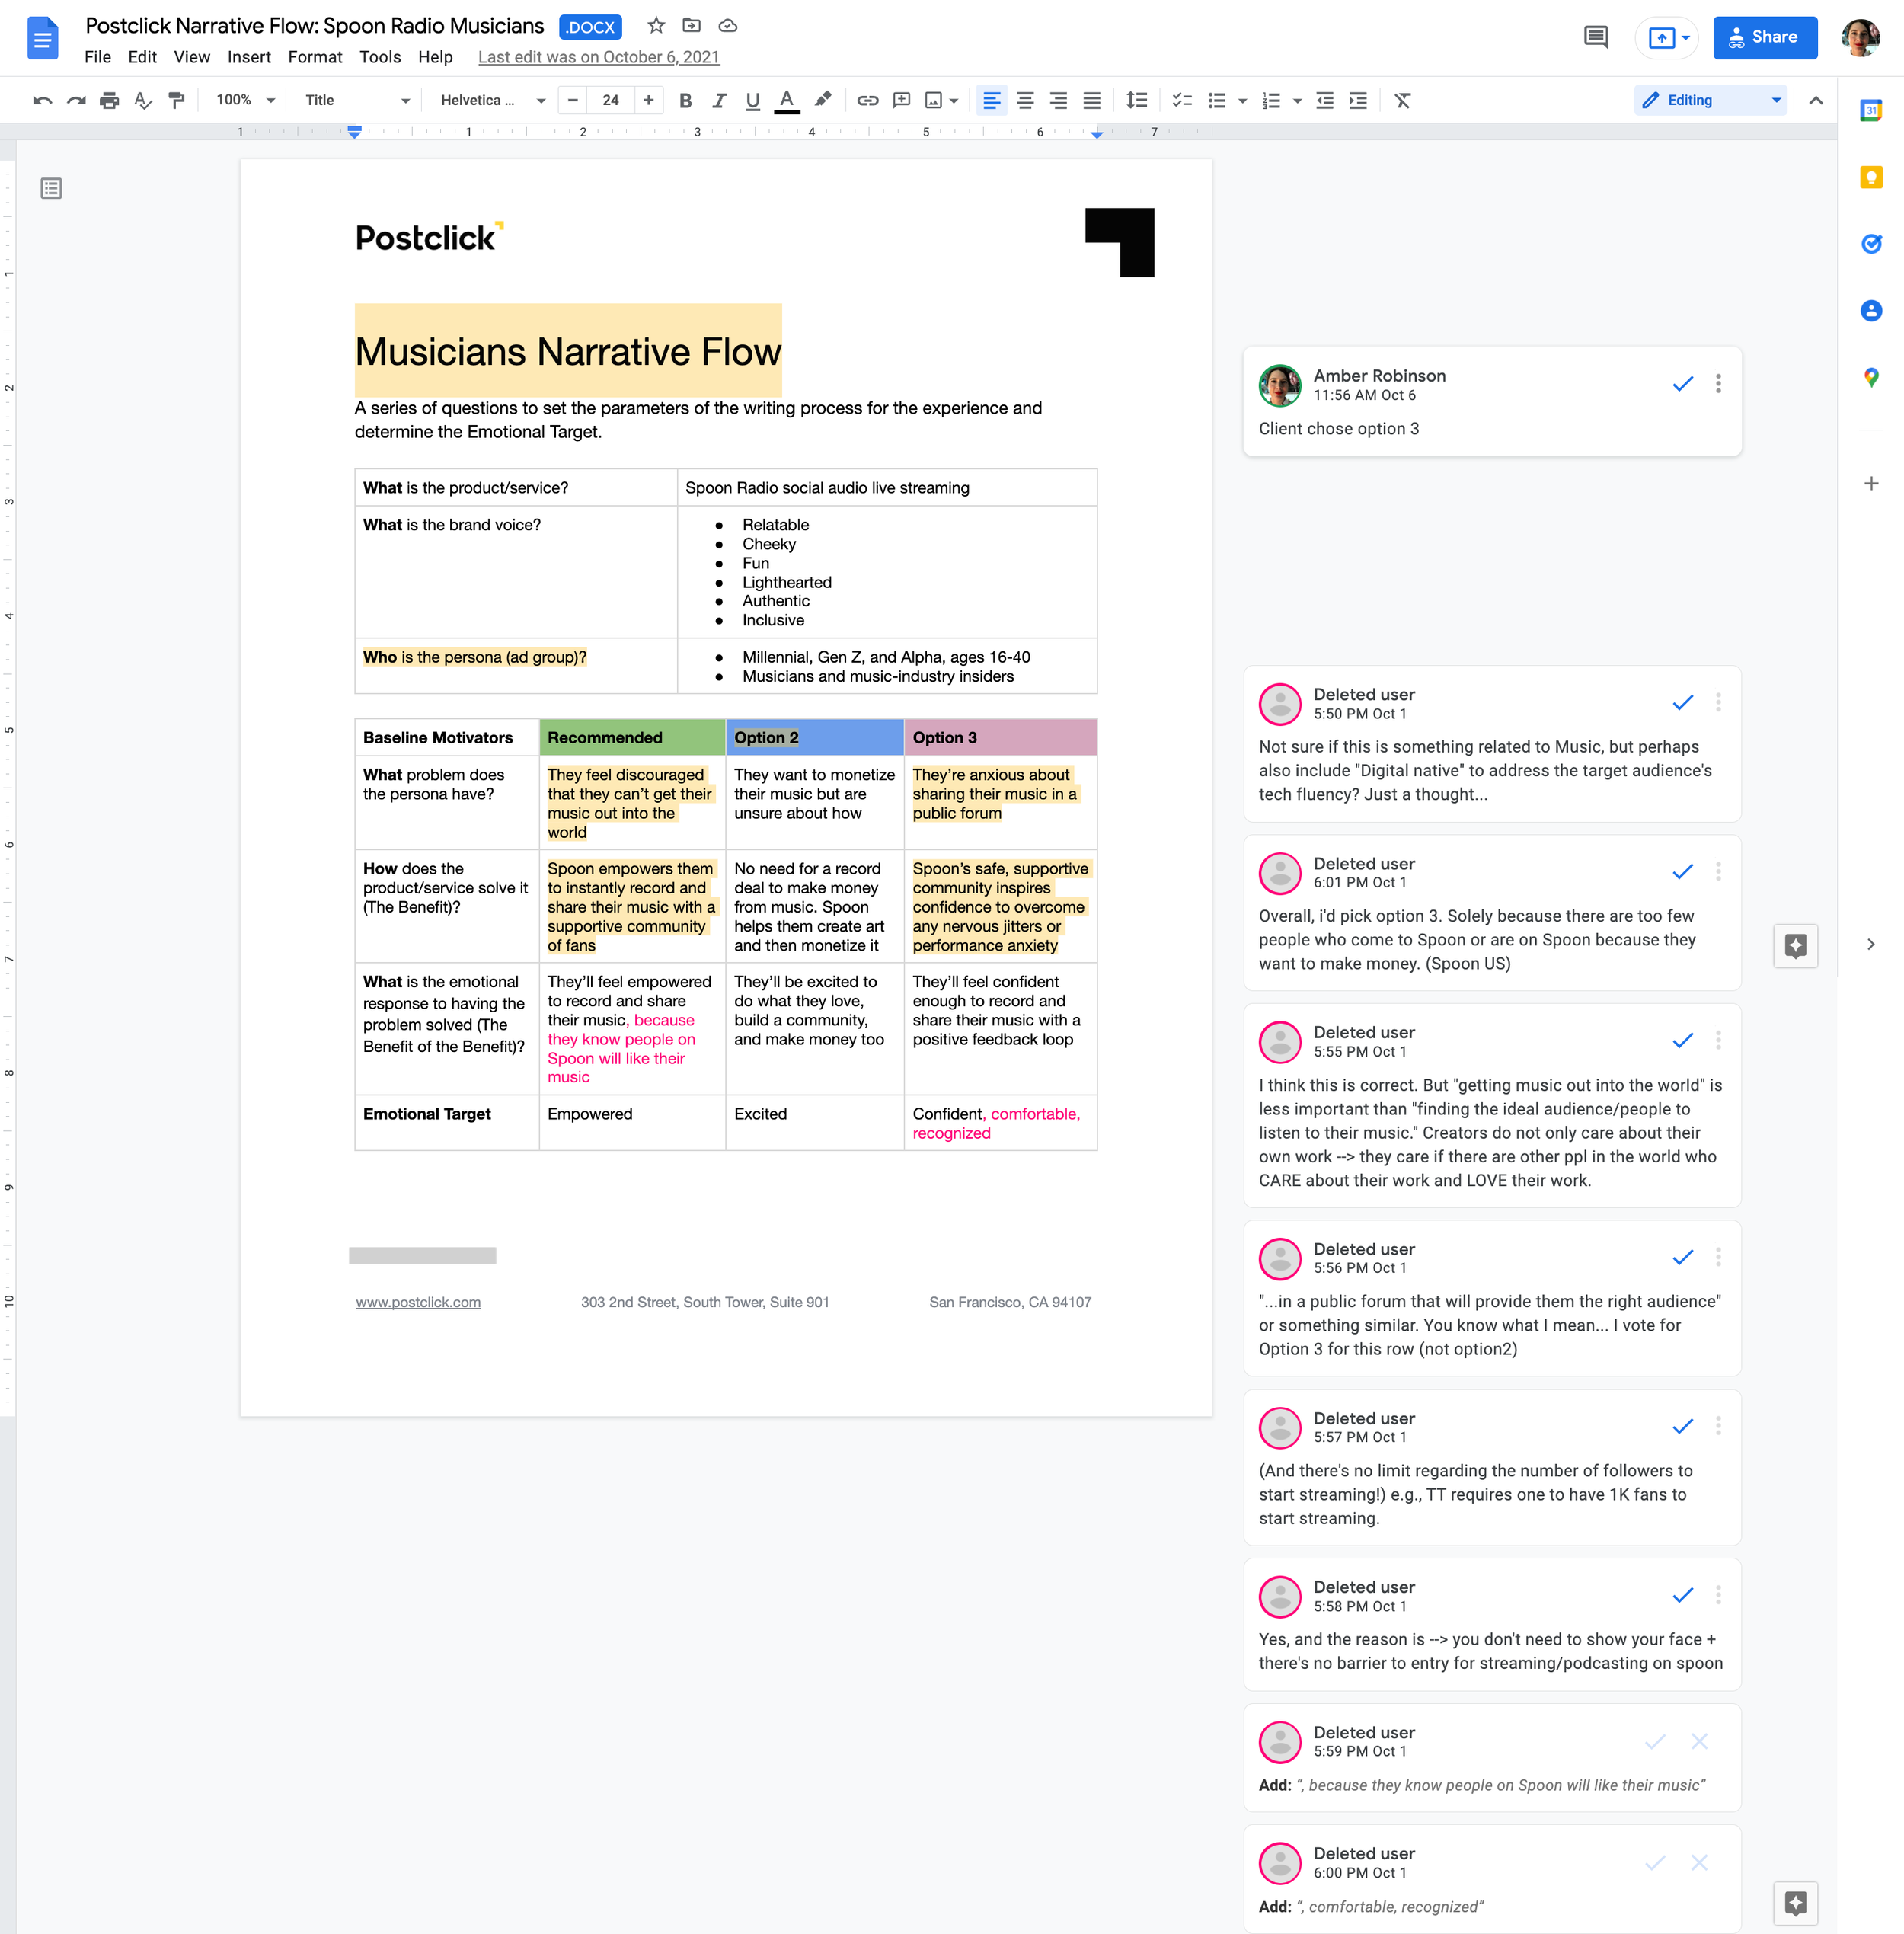Open Google Docs home icon
The height and width of the screenshot is (1934, 1904).
[42, 39]
